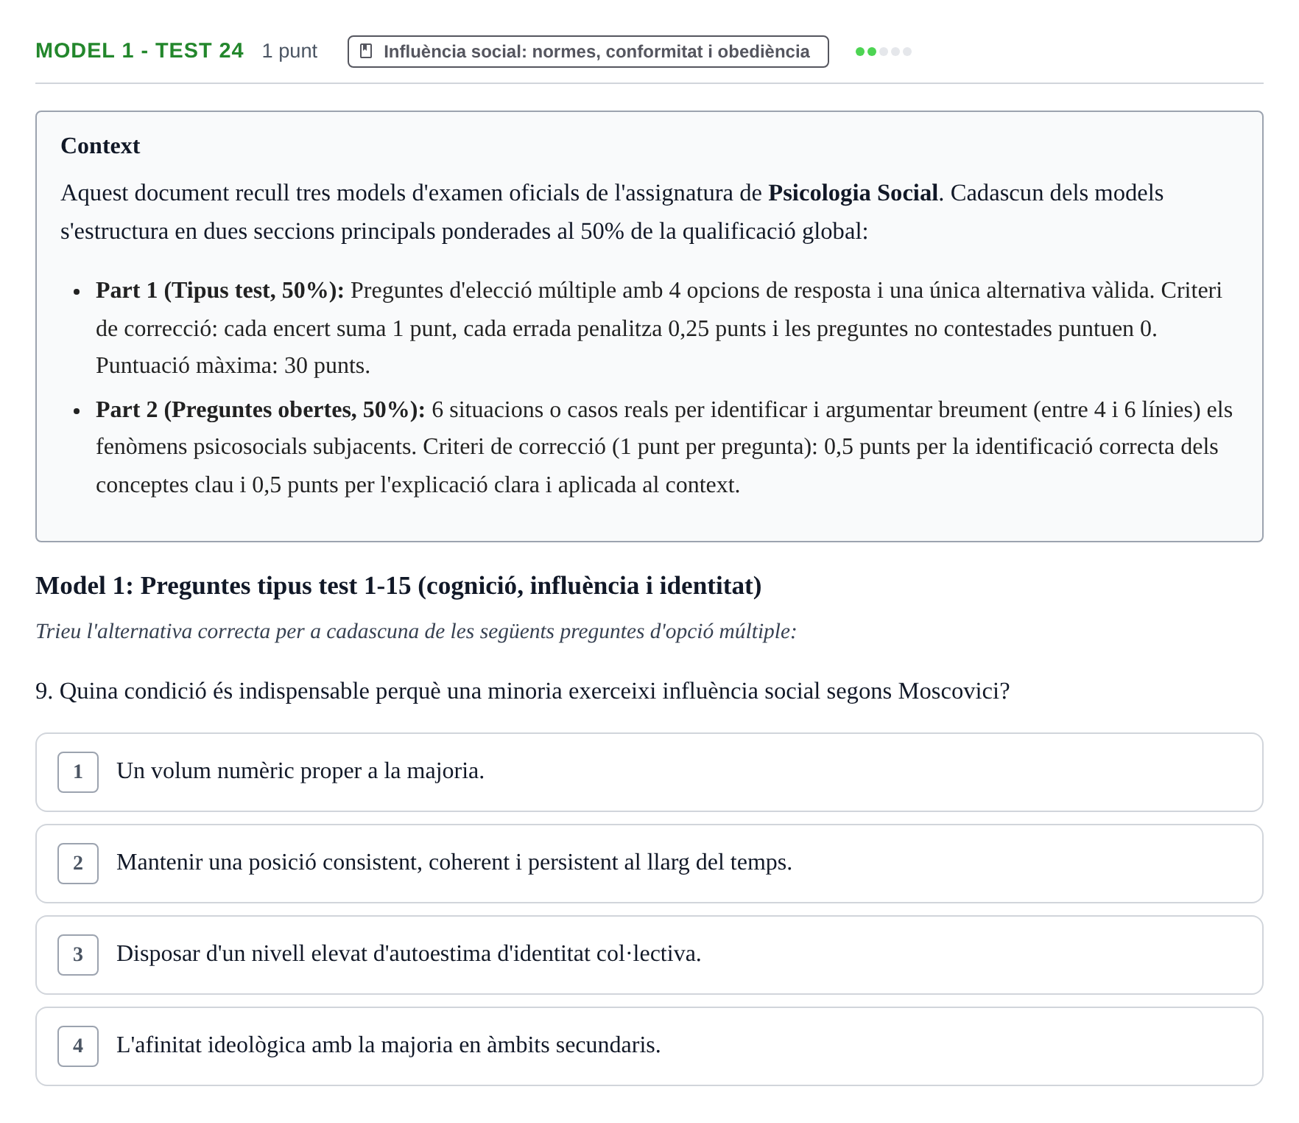Click the bookmark icon in topic tag
The width and height of the screenshot is (1299, 1123).
tap(365, 51)
